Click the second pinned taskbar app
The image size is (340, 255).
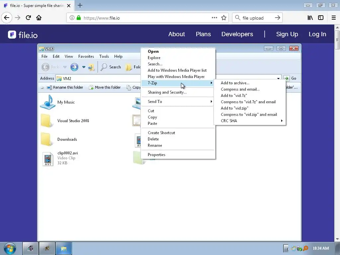coord(47,248)
